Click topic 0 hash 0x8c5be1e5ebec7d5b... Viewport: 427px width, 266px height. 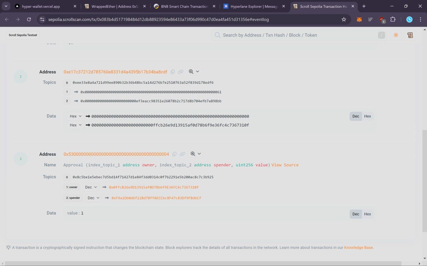click(143, 177)
